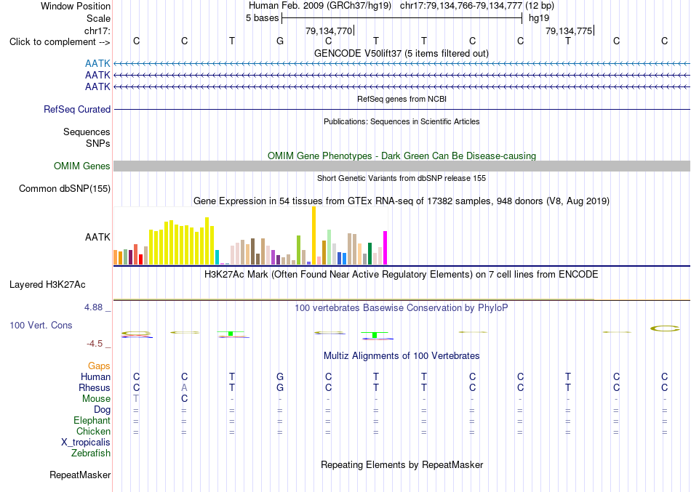Click the gray A base in Rhesus row
Image resolution: width=691 pixels, height=492 pixels.
(x=184, y=387)
